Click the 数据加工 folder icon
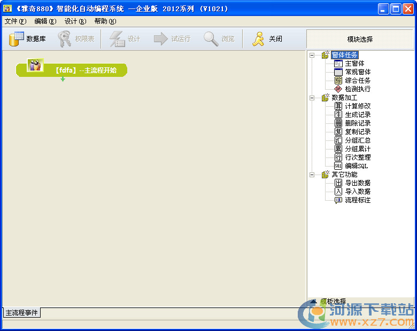This screenshot has height=331, width=417. (325, 98)
